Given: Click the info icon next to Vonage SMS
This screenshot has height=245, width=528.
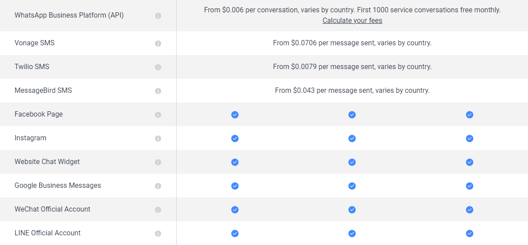Looking at the screenshot, I should [x=158, y=44].
